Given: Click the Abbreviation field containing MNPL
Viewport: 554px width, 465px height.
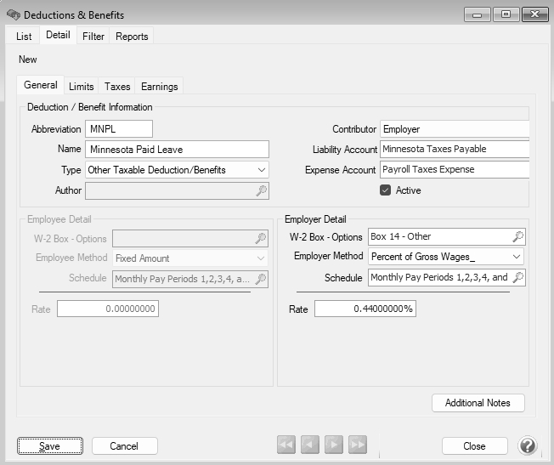Looking at the screenshot, I should click(x=118, y=129).
